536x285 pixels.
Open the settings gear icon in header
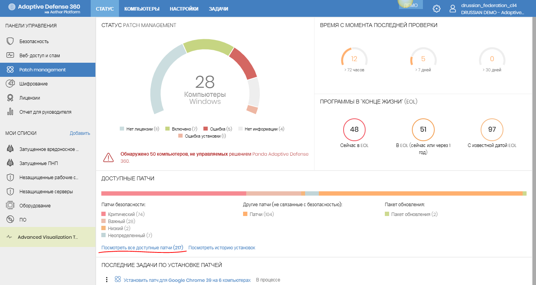tap(436, 9)
